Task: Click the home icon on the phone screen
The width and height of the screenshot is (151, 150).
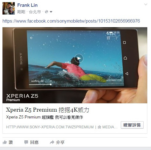Action: coord(125,58)
